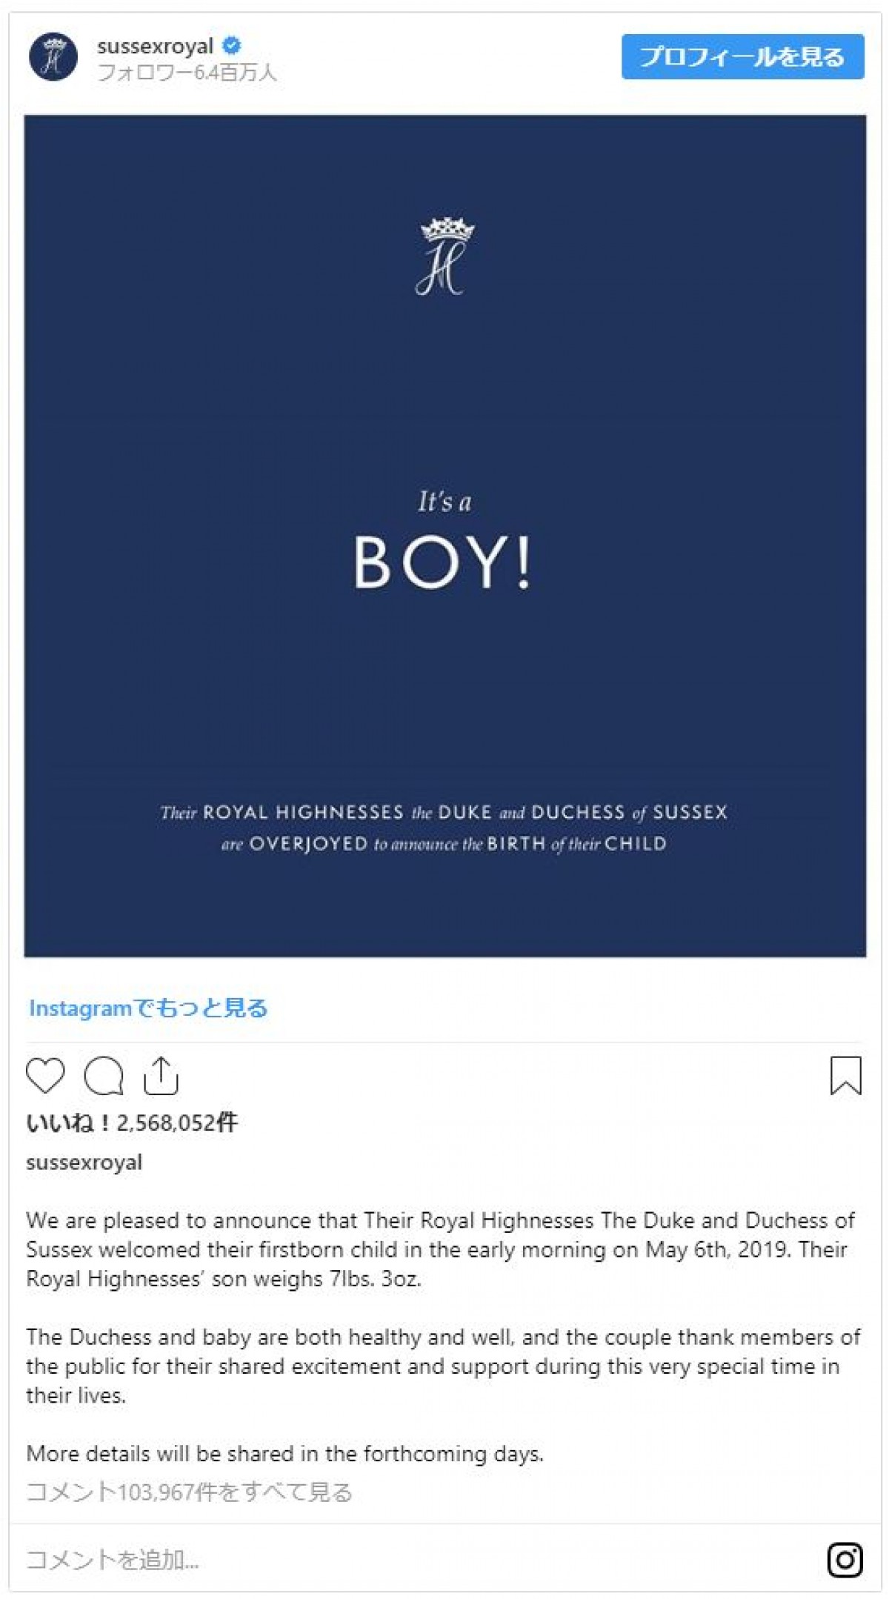Save the post with the bookmark icon
Screen dimensions: 889x1599
click(845, 1075)
